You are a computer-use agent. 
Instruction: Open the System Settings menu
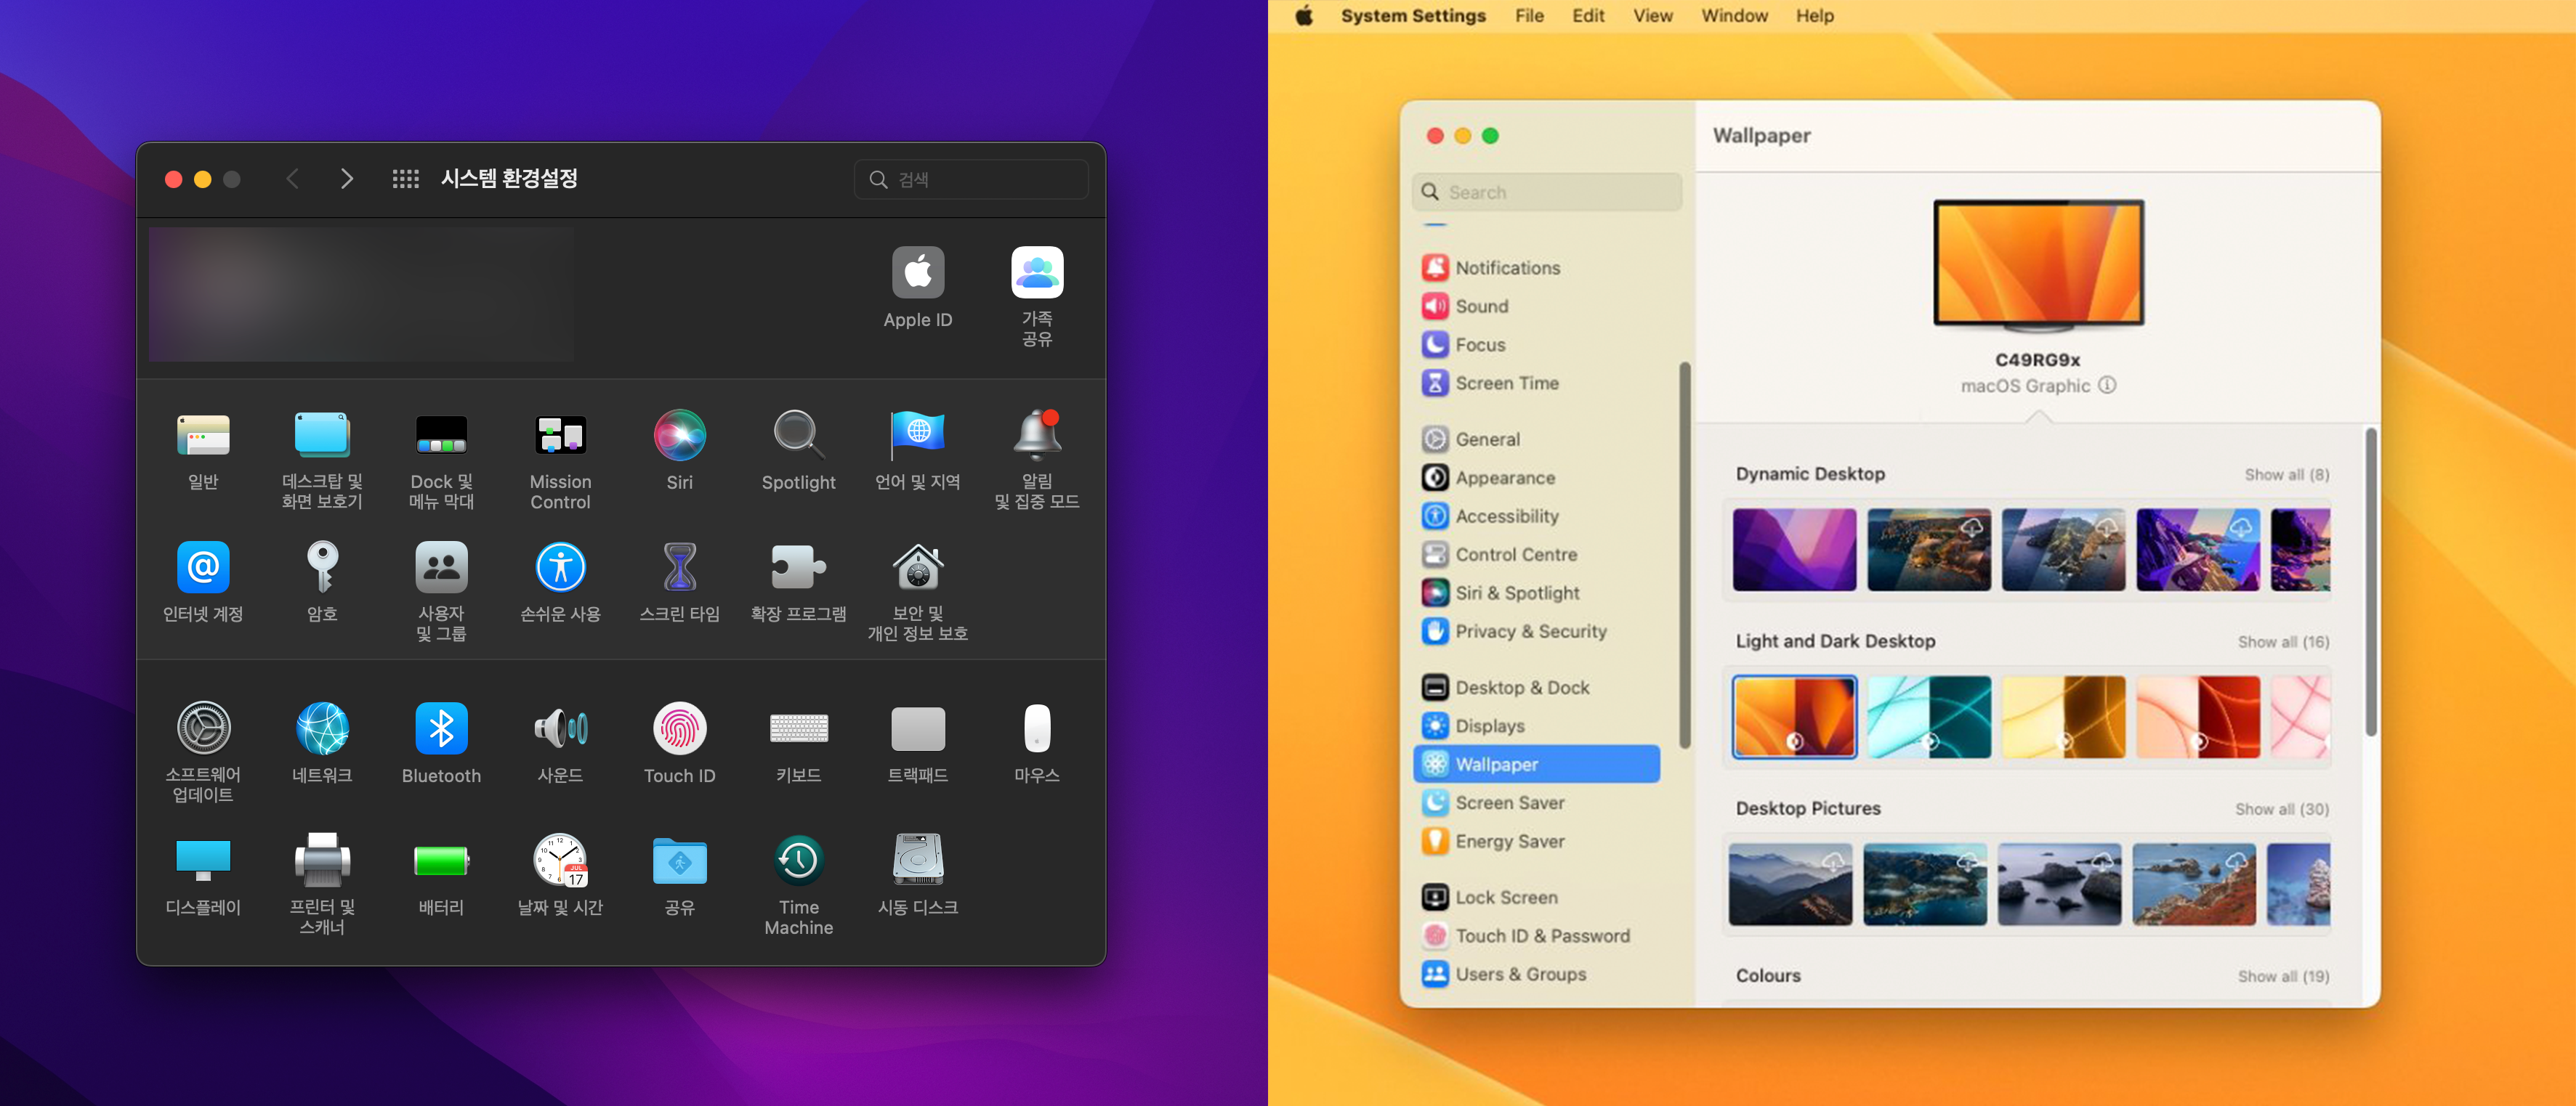click(x=1412, y=16)
